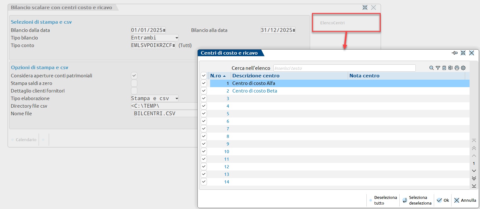Screen dimensions: 480x209
Task: Open date picker for Bilancio dalla data
Action: [164, 30]
